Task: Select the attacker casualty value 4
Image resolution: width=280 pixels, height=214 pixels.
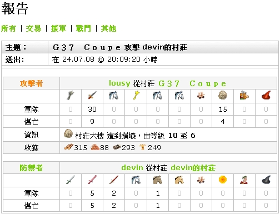Action: coord(223,122)
